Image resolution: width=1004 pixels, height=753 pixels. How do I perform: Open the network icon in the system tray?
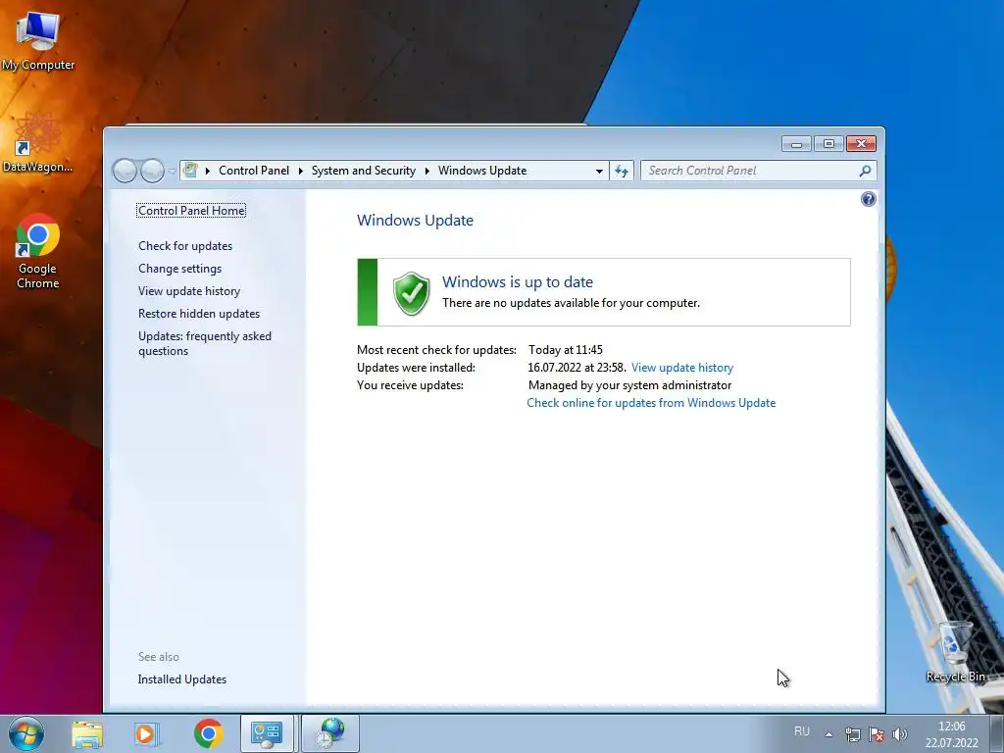(852, 733)
